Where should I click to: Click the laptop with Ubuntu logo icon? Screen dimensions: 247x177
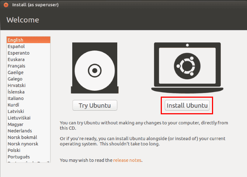click(x=187, y=68)
